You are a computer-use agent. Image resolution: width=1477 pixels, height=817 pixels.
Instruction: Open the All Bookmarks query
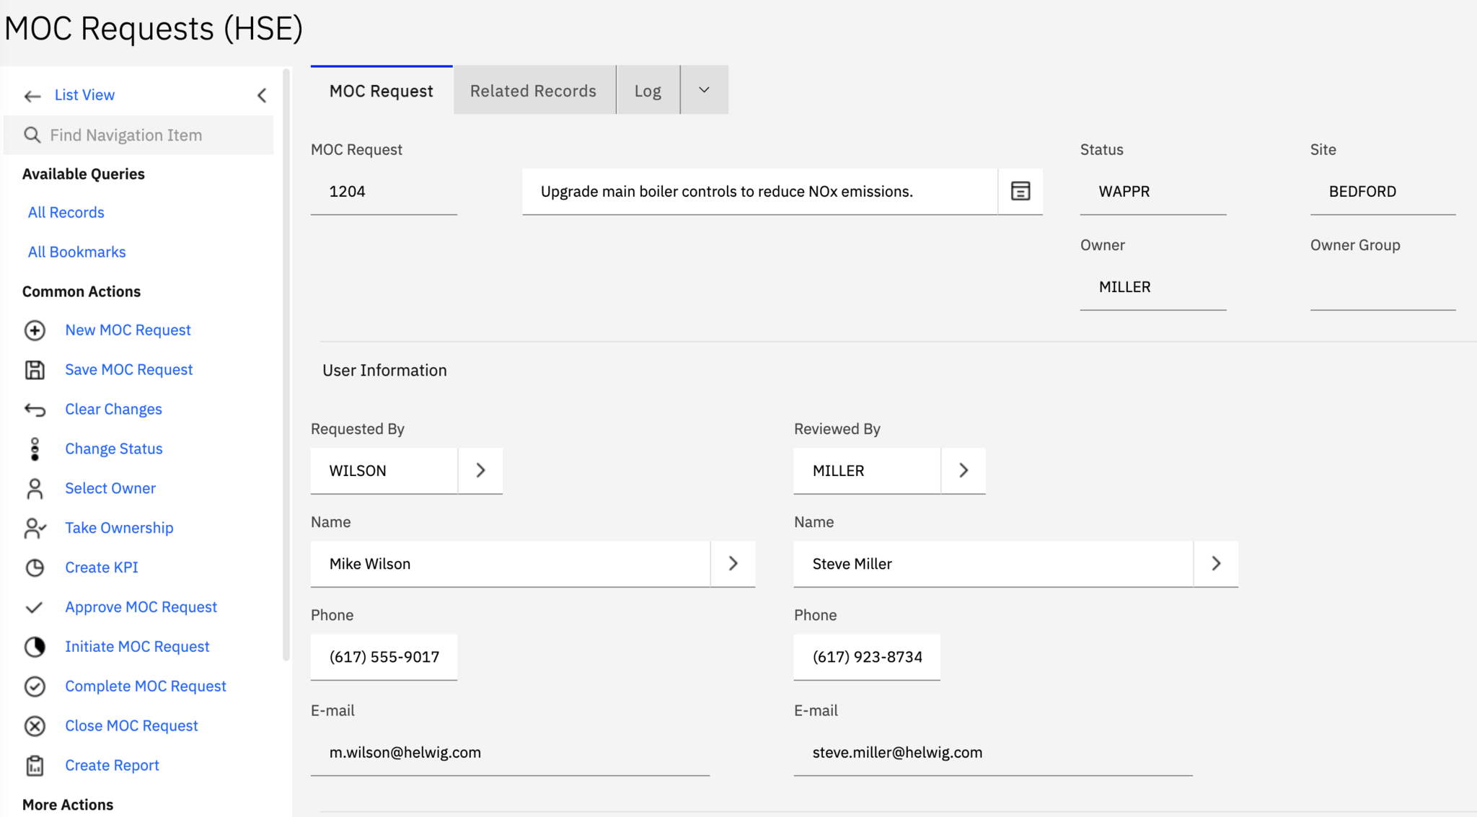click(77, 252)
